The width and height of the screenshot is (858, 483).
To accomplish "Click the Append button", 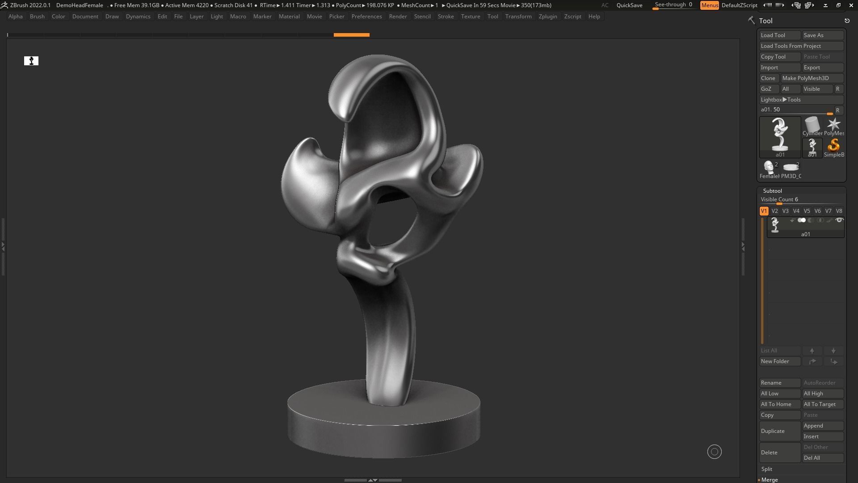I will pos(823,426).
